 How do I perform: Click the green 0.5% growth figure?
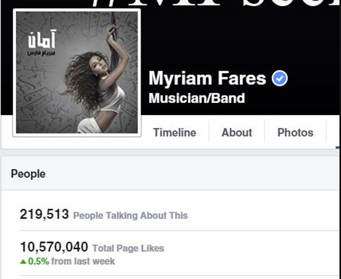click(38, 261)
